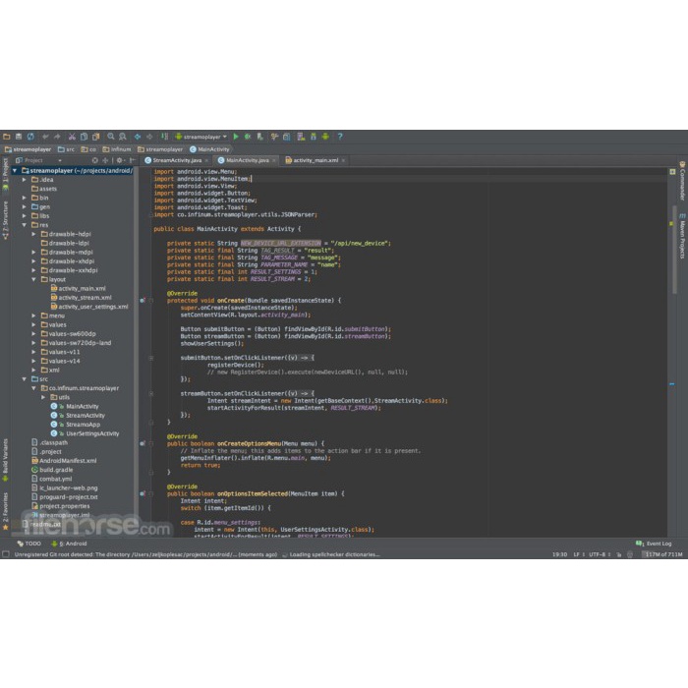The width and height of the screenshot is (688, 688).
Task: Open the 6: Android tool window tab
Action: point(70,544)
